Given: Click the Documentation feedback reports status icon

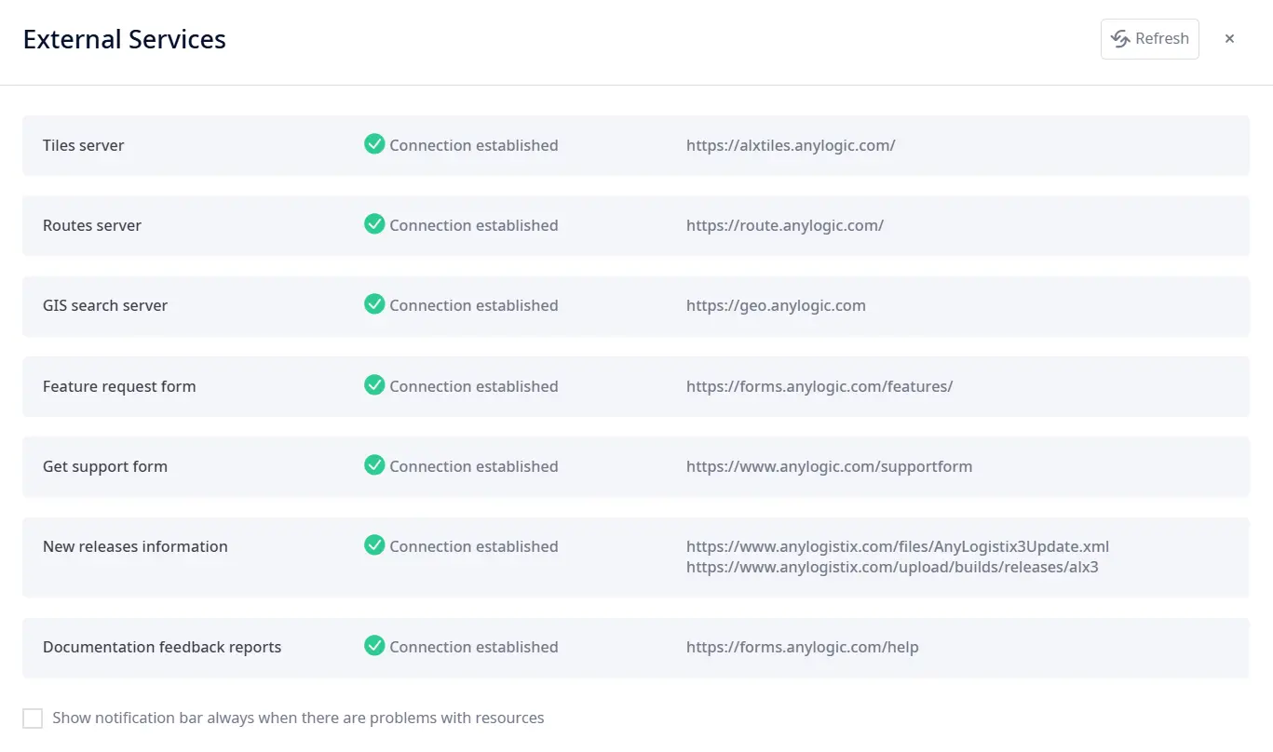Looking at the screenshot, I should point(374,646).
